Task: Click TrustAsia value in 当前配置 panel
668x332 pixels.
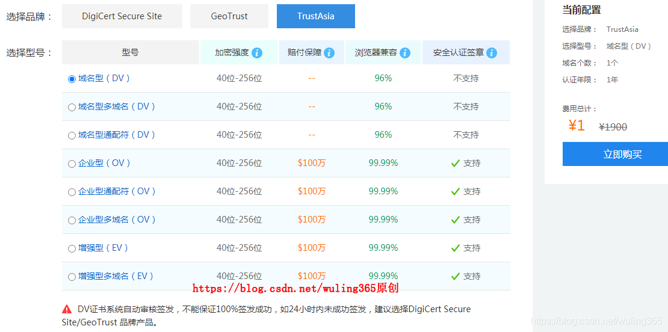Action: (x=622, y=29)
